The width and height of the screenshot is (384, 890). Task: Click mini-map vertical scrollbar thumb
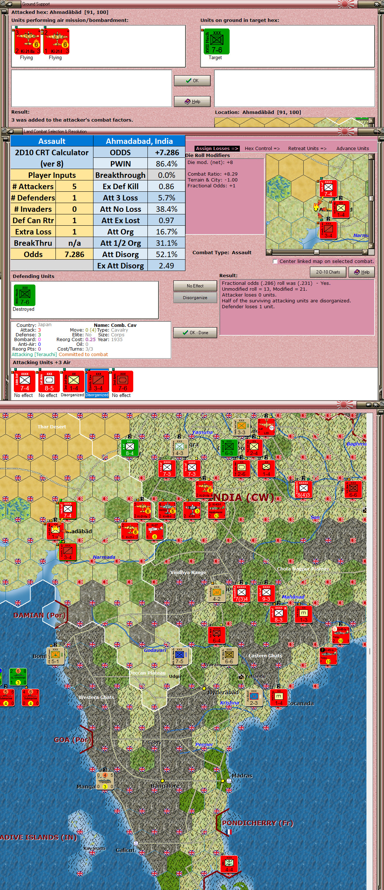tap(372, 198)
